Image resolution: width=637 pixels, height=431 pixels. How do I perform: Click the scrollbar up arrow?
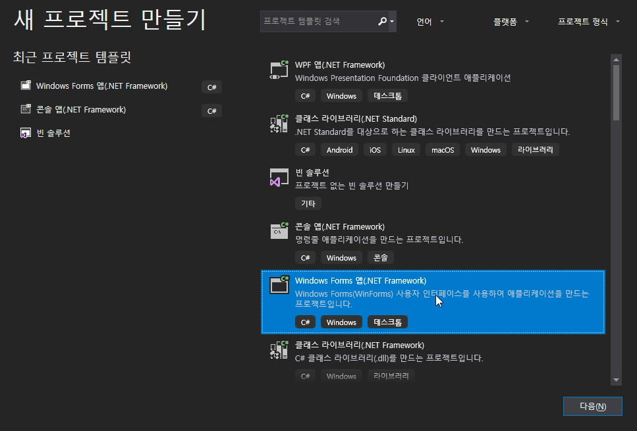click(617, 60)
